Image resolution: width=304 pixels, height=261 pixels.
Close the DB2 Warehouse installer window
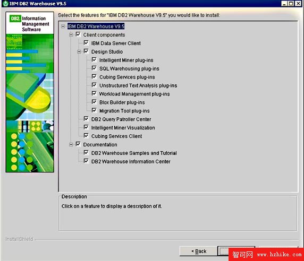298,4
